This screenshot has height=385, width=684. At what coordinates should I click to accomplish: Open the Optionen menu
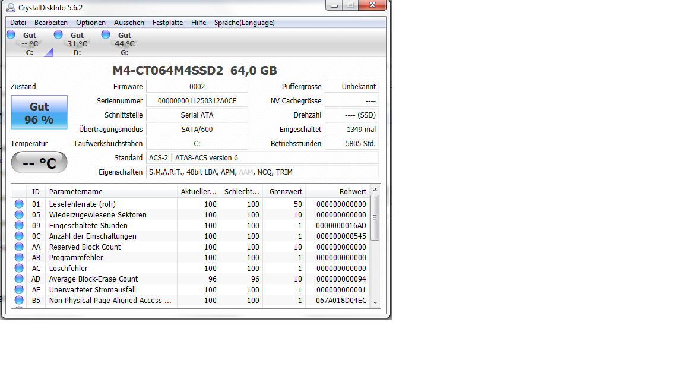click(x=91, y=23)
